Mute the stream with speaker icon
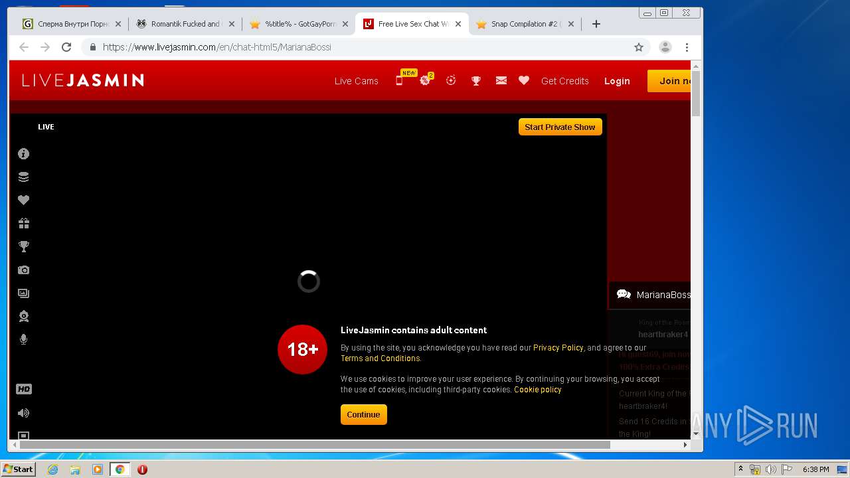Image resolution: width=850 pixels, height=478 pixels. [23, 413]
